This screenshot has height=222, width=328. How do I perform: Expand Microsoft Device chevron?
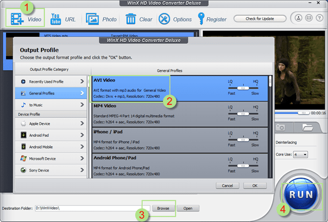click(82, 159)
